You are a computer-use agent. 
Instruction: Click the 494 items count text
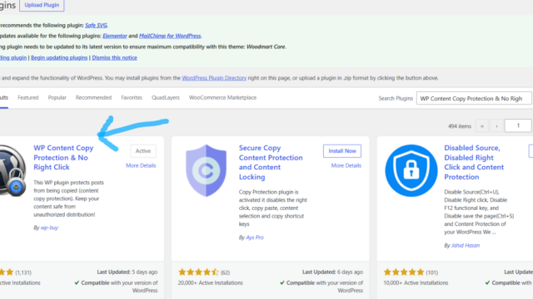(x=460, y=126)
